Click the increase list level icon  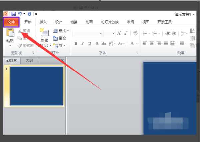(x=174, y=33)
